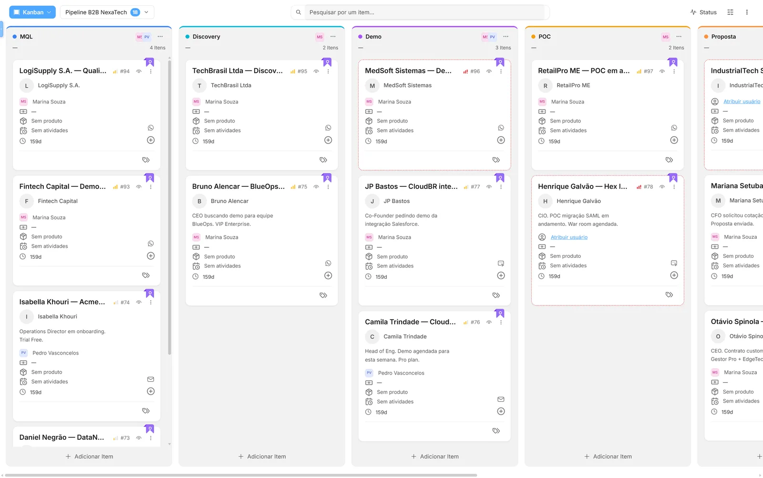The width and height of the screenshot is (763, 478).
Task: Open the Kanban view dropdown
Action: [32, 12]
